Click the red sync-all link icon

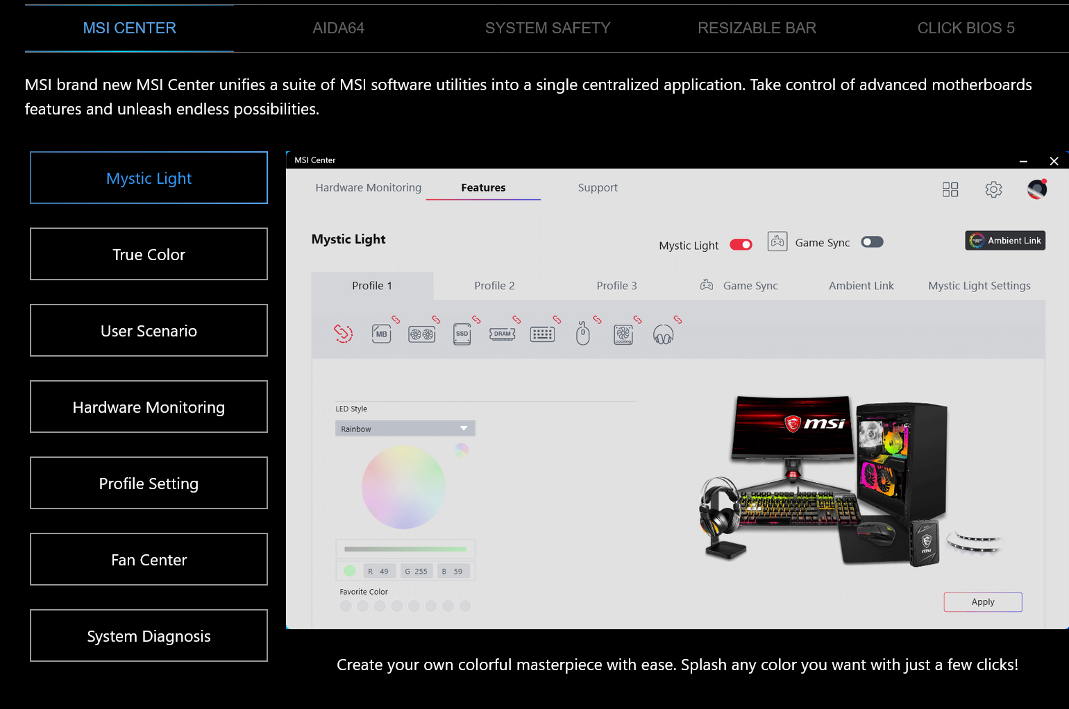coord(343,334)
